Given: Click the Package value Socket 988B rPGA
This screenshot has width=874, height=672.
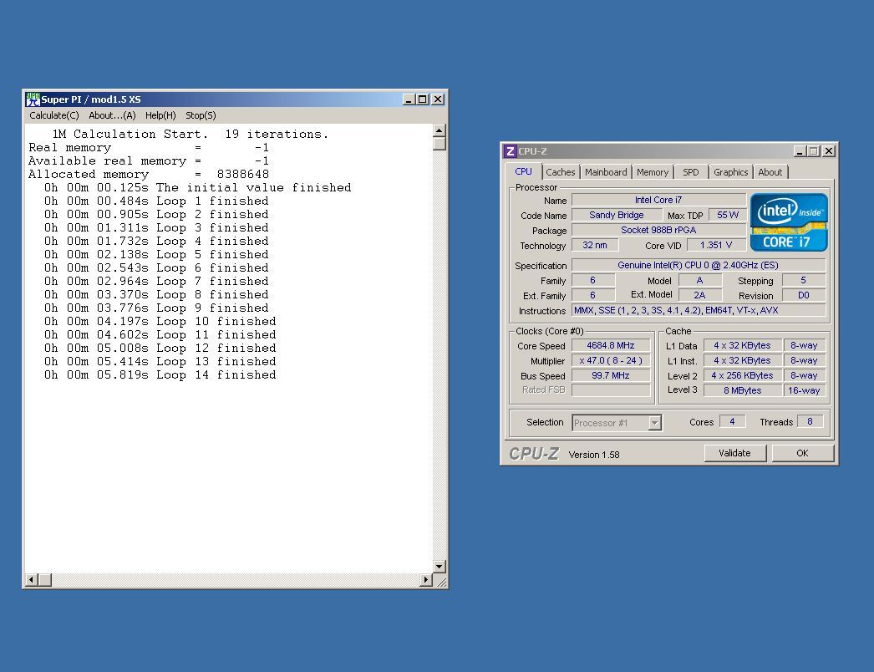Looking at the screenshot, I should point(658,230).
